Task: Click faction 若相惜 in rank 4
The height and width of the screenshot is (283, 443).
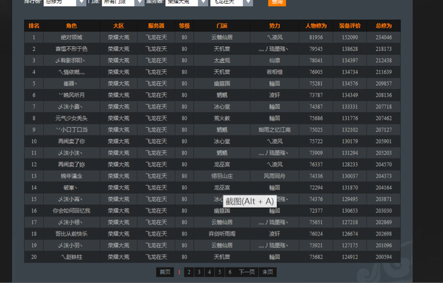Action: click(x=274, y=72)
